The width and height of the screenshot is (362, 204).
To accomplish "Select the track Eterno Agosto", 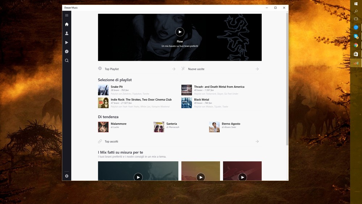I will [x=231, y=124].
